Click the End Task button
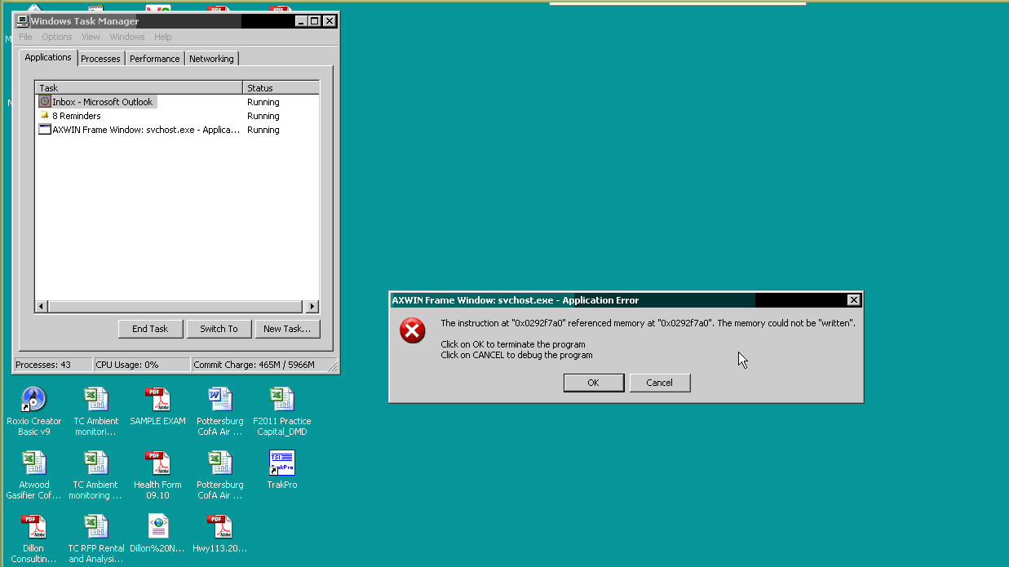The height and width of the screenshot is (567, 1009). pos(150,329)
